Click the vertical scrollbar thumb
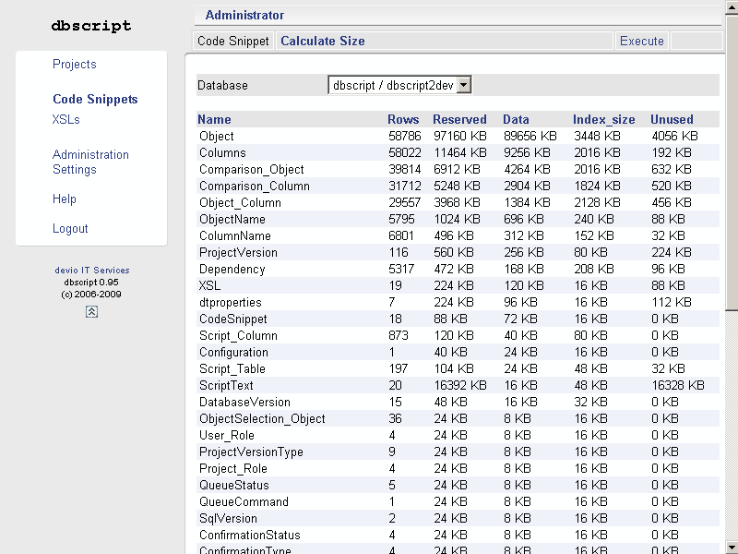Image resolution: width=738 pixels, height=554 pixels. click(732, 163)
